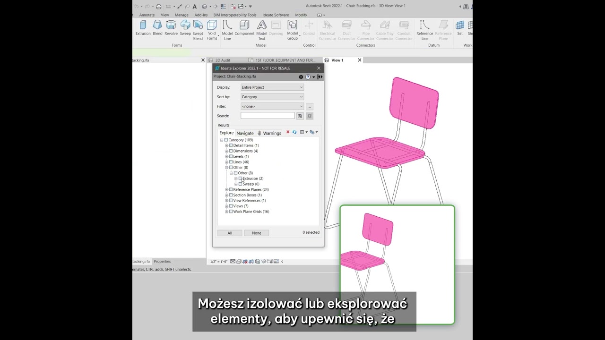This screenshot has width=605, height=340.
Task: Open the Sort by dropdown
Action: coord(272,97)
